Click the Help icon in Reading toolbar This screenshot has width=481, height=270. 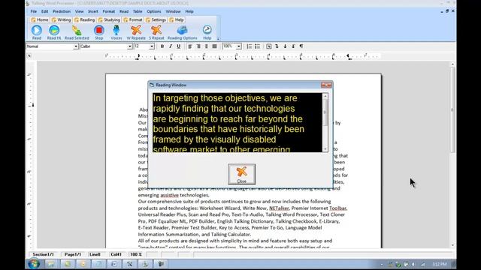coord(207,32)
